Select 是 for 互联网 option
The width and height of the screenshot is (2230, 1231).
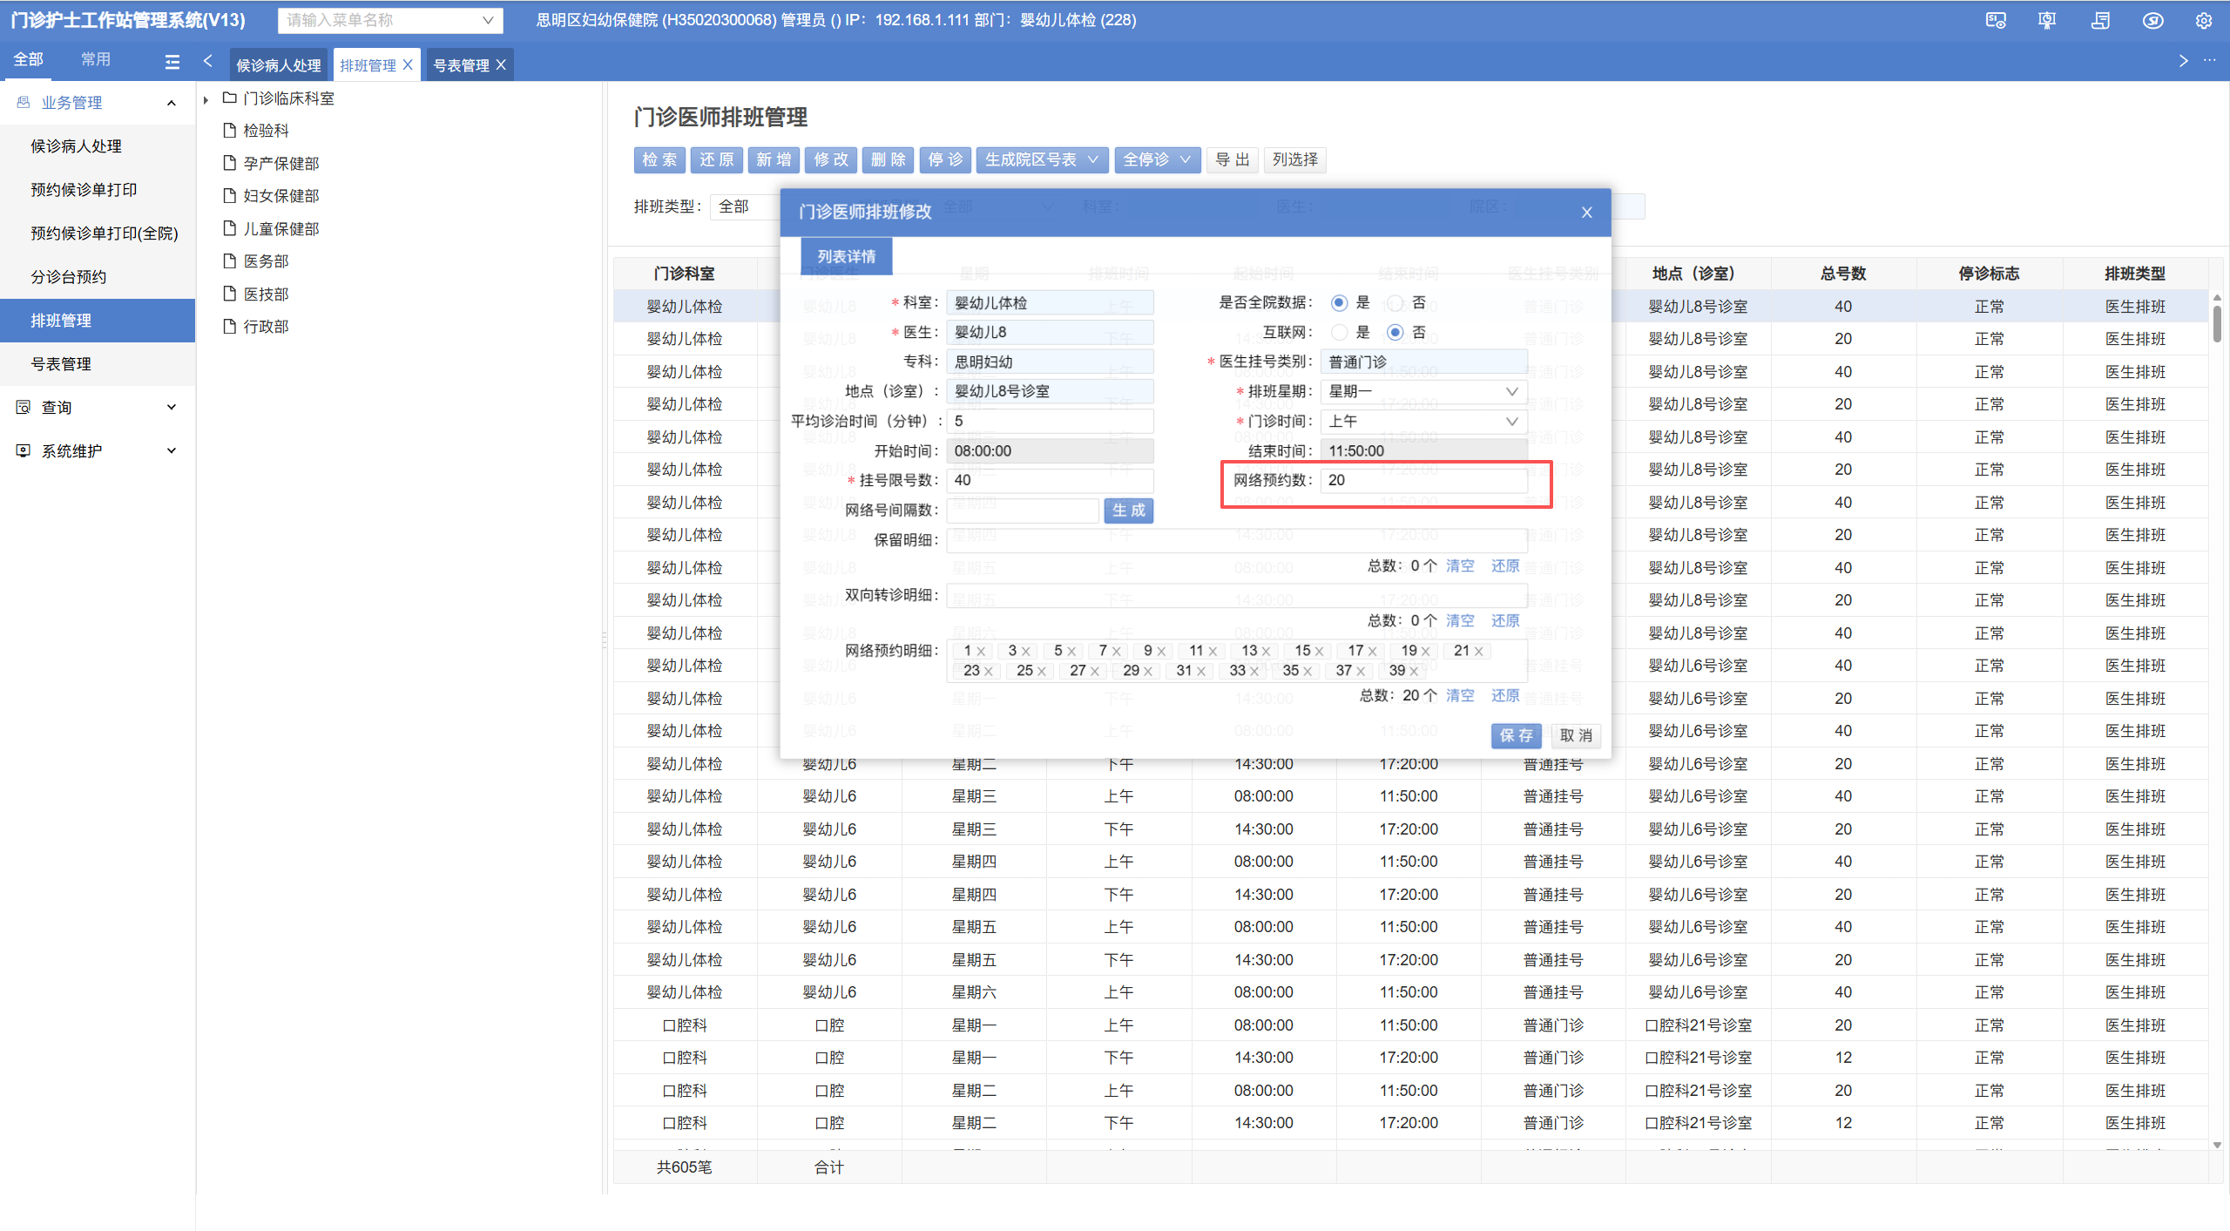click(1340, 333)
